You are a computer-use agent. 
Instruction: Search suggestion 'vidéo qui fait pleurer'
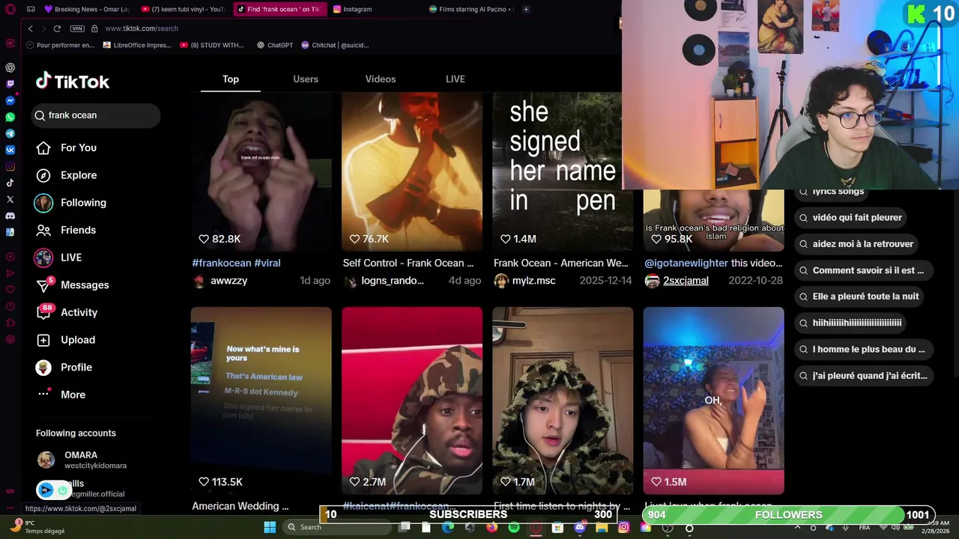tap(850, 218)
